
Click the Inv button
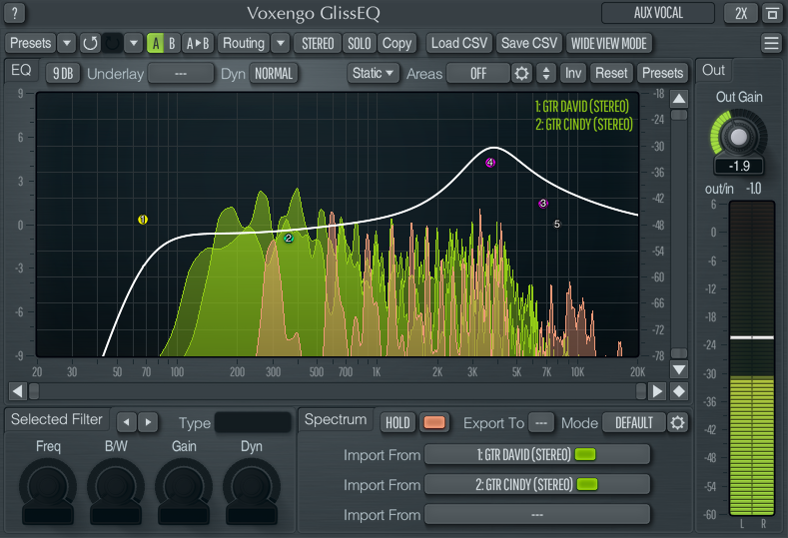point(573,73)
